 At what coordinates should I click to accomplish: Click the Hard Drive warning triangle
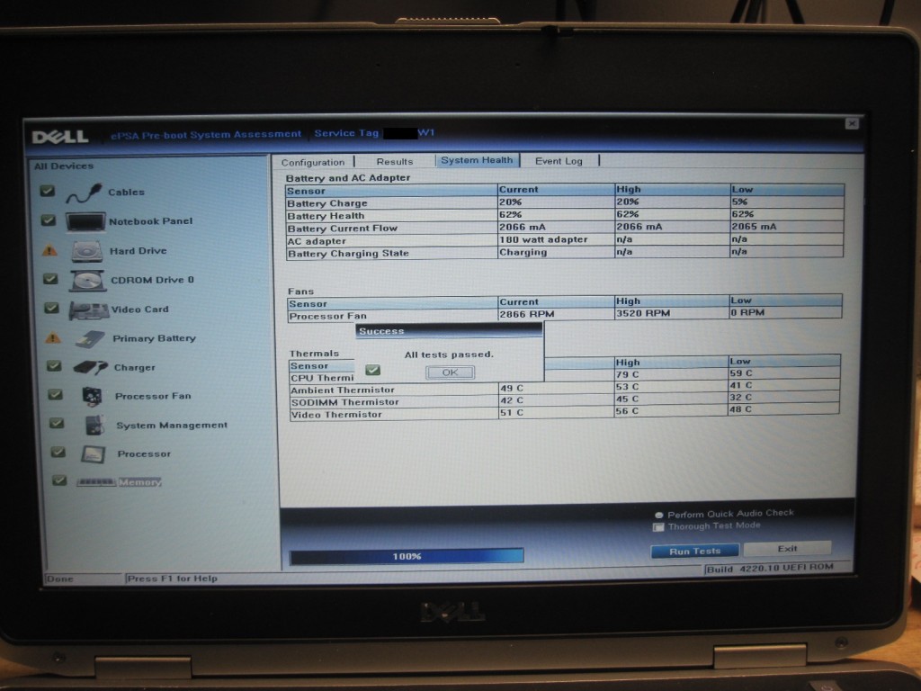click(x=50, y=251)
